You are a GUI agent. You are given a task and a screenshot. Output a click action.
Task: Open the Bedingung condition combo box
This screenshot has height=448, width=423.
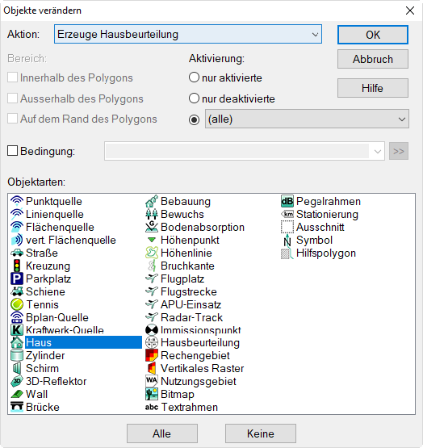pos(245,151)
